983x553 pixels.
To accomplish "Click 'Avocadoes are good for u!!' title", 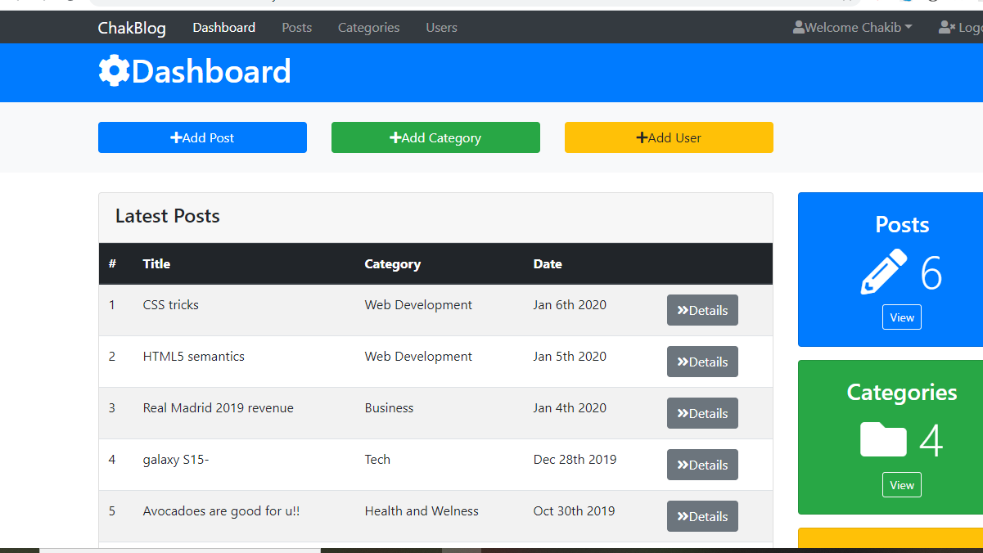I will 222,511.
